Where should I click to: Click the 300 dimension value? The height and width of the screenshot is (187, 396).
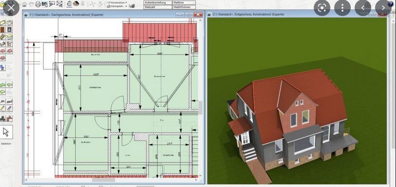click(87, 136)
